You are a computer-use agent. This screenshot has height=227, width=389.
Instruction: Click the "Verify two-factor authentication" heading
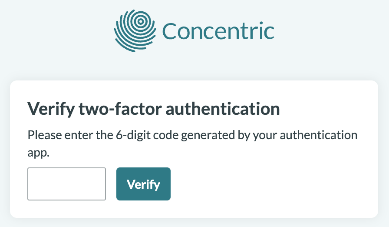[x=153, y=109]
